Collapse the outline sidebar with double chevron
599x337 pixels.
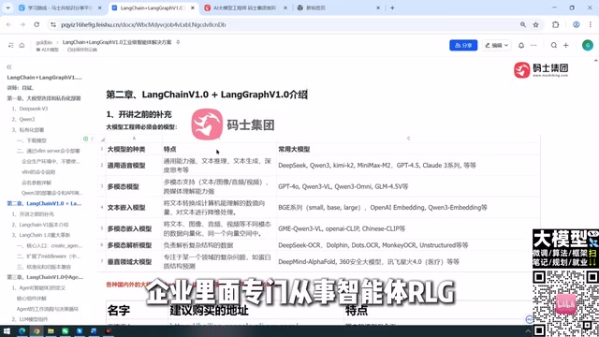[8, 66]
